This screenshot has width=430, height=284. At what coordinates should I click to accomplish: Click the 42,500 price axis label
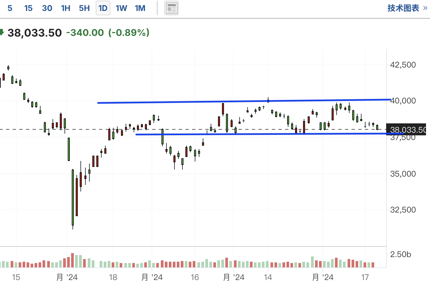coord(402,65)
